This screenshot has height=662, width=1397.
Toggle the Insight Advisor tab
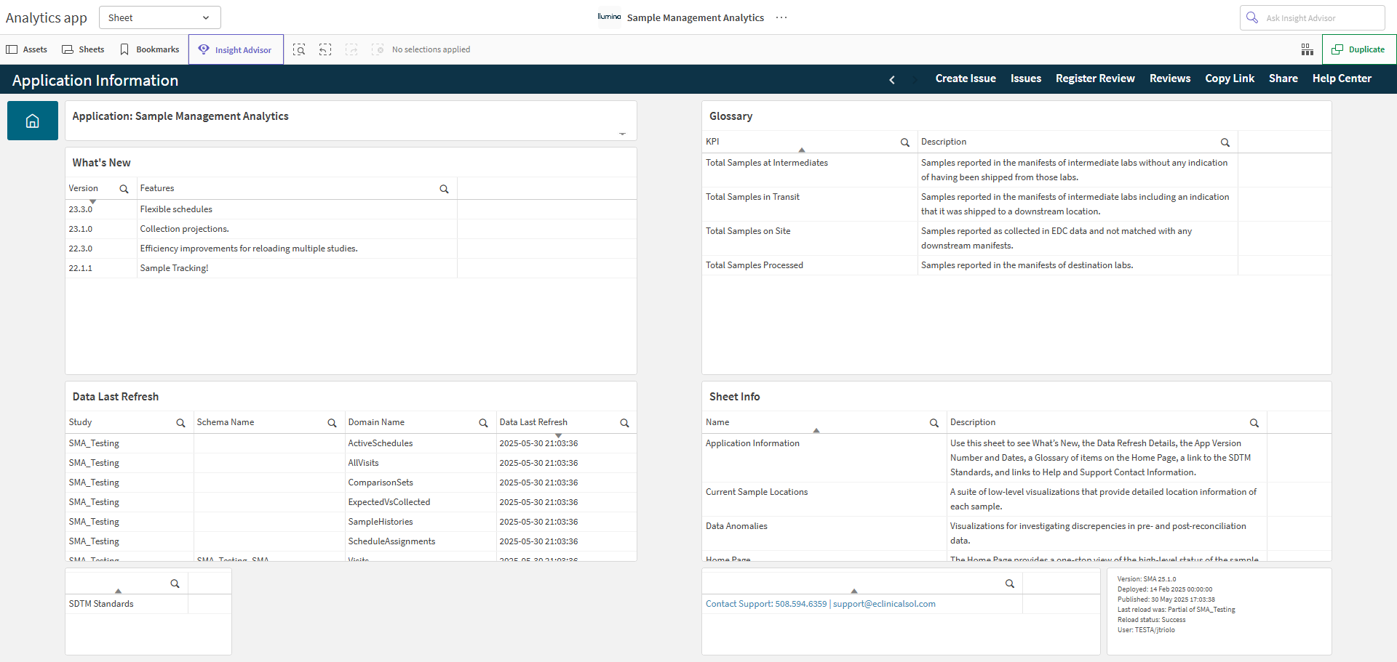click(236, 49)
